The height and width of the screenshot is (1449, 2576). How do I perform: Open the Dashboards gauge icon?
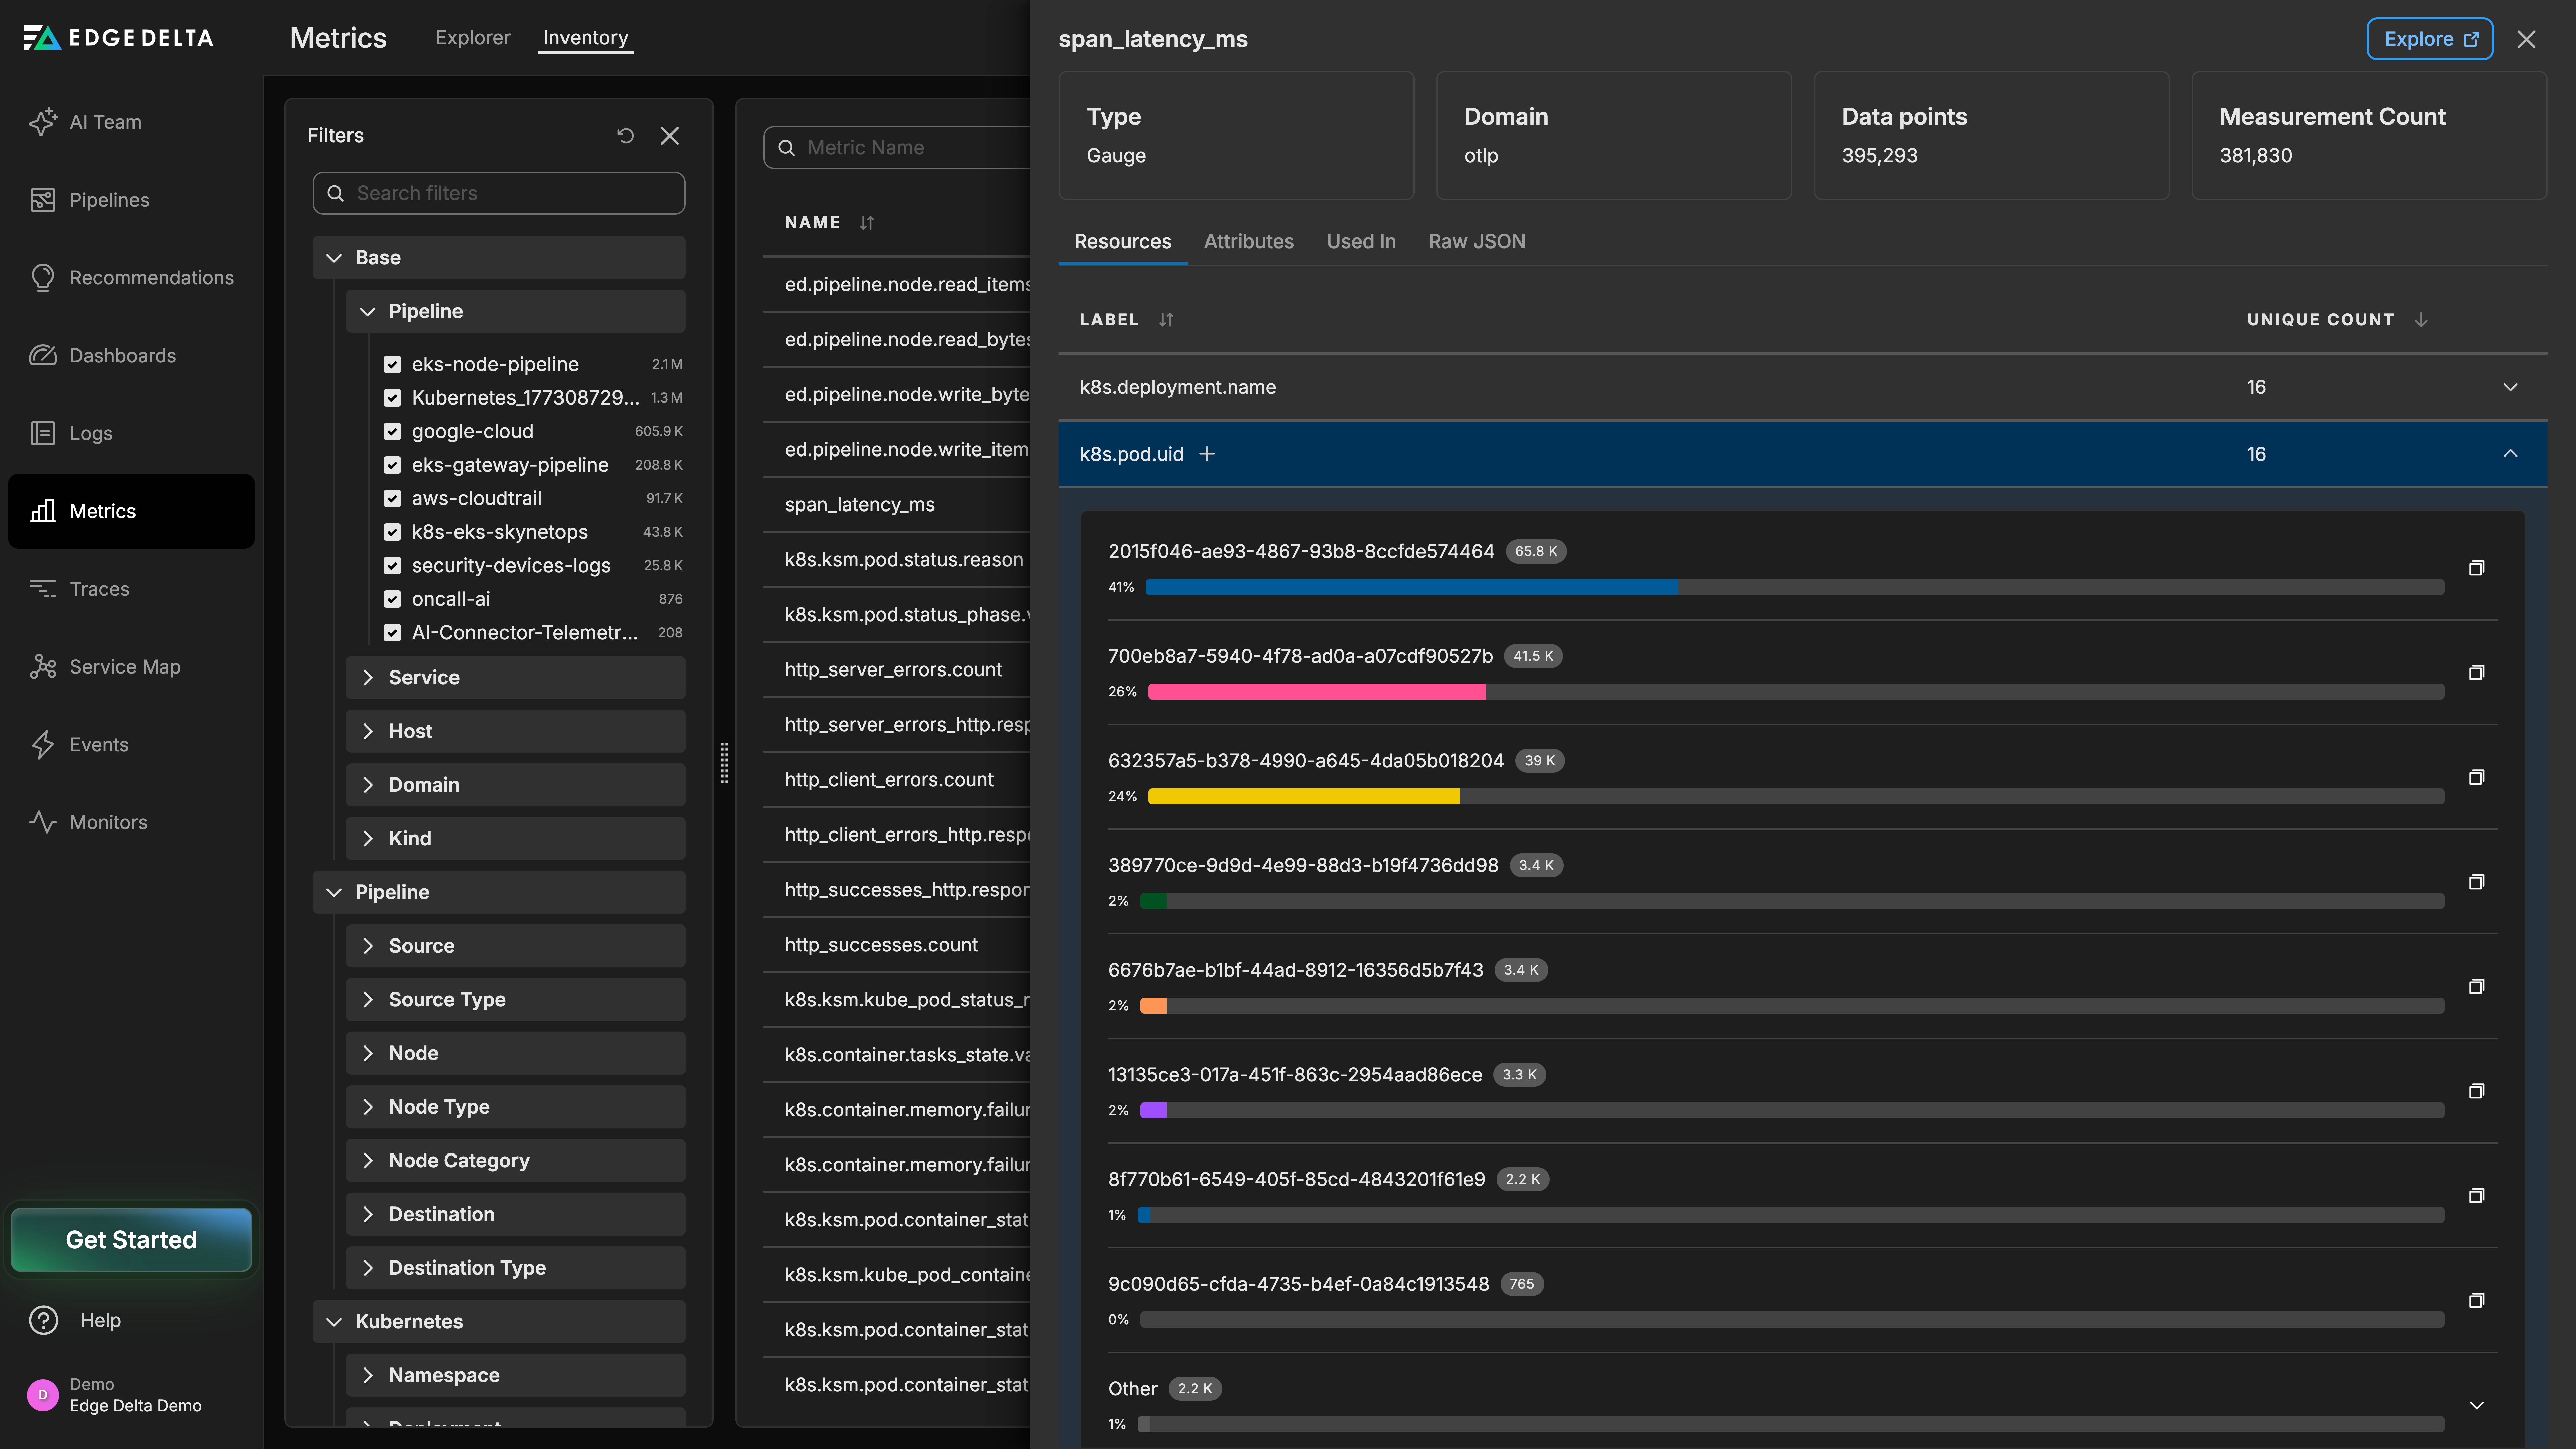coord(43,355)
